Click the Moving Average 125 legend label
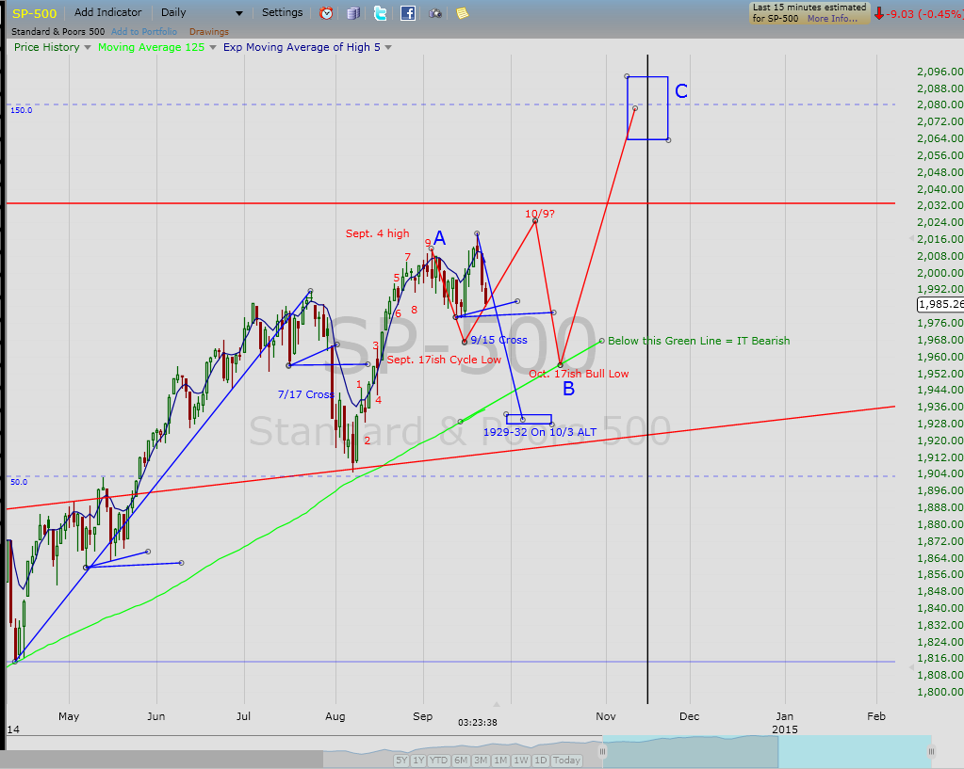964x769 pixels. pyautogui.click(x=151, y=47)
